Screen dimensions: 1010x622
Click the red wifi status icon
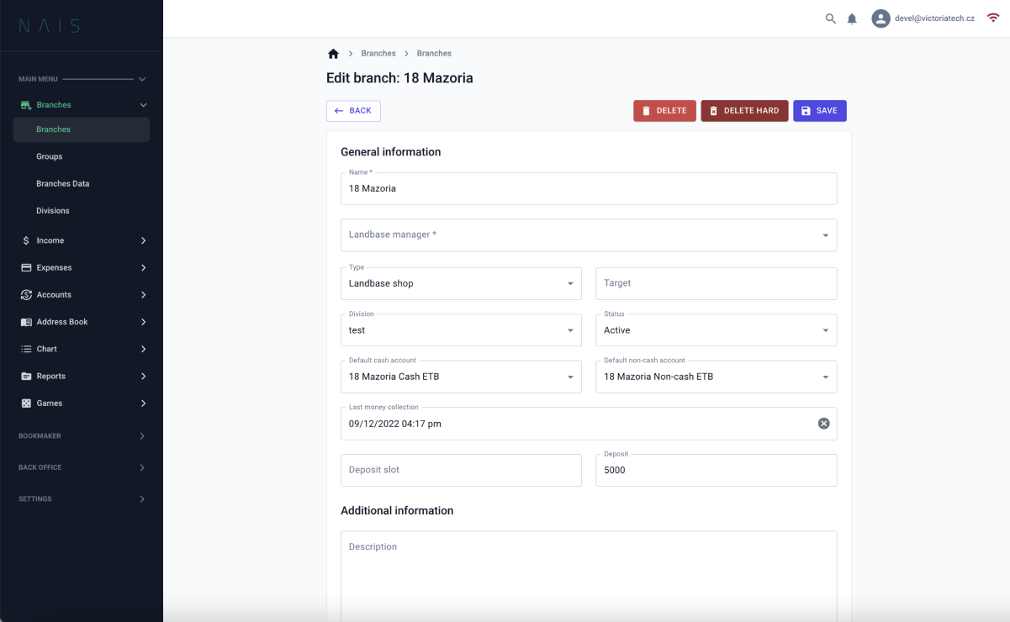coord(993,18)
